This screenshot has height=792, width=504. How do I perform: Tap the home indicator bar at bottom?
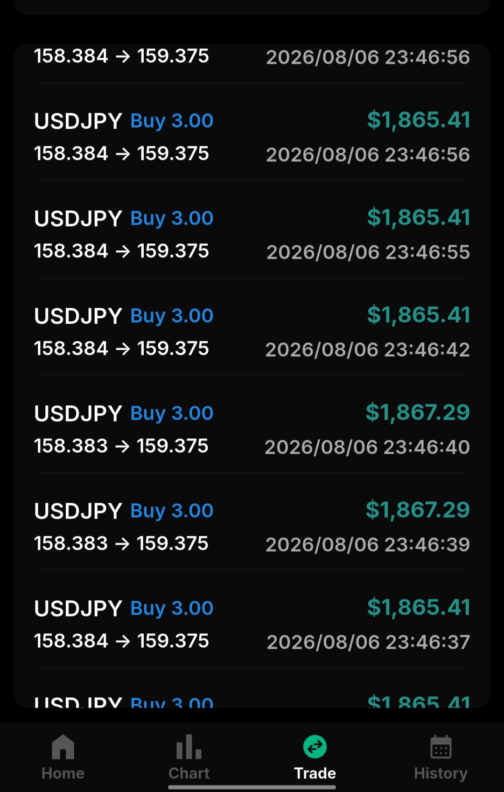(x=252, y=787)
